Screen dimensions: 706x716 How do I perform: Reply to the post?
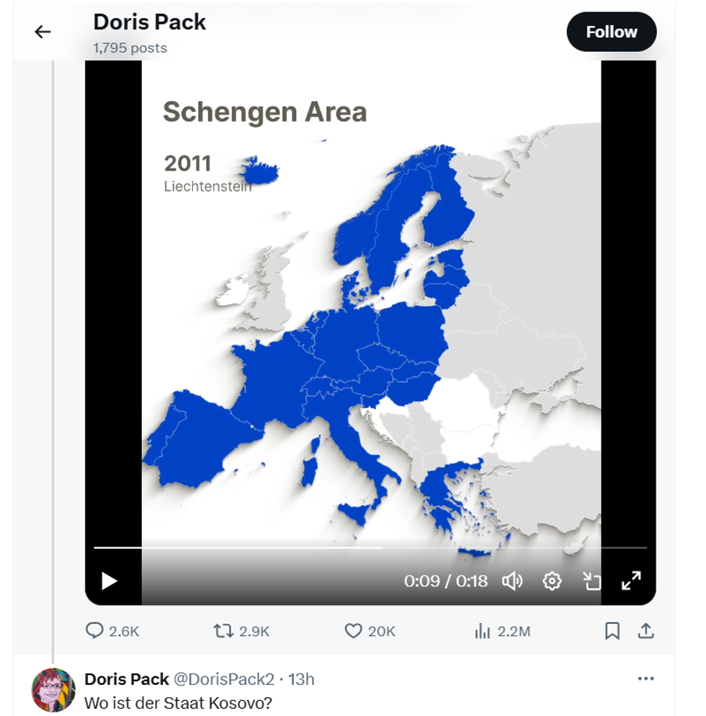(95, 631)
